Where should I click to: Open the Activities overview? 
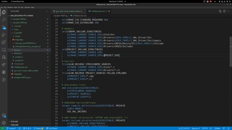[x=4, y=1]
